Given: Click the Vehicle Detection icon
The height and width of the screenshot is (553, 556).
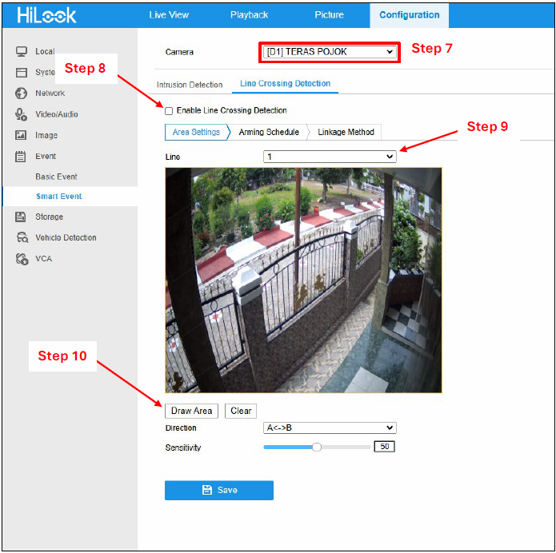Looking at the screenshot, I should point(22,237).
